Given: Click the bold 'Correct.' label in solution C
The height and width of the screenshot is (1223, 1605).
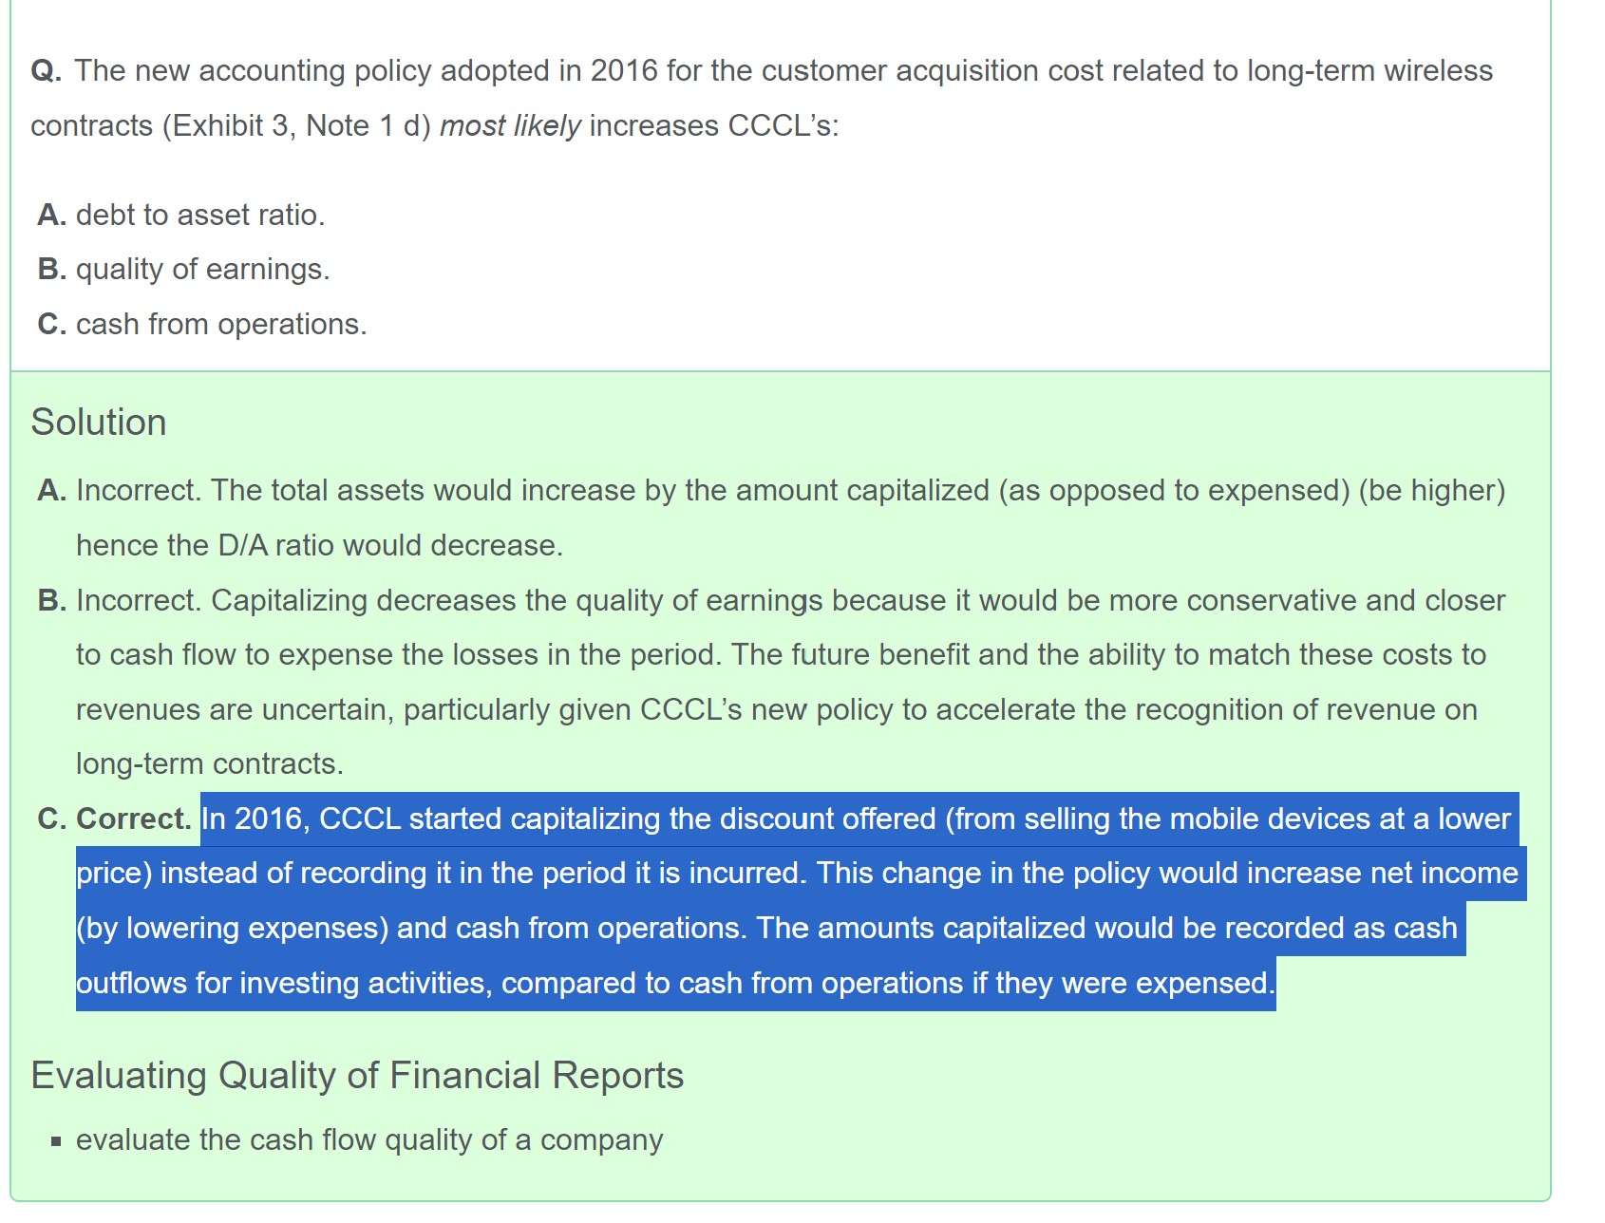Looking at the screenshot, I should [x=133, y=818].
